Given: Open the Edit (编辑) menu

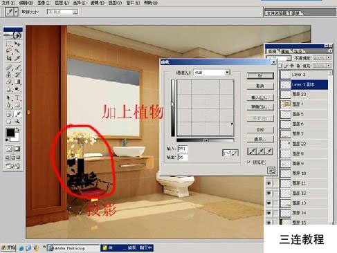Looking at the screenshot, I should (26, 3).
